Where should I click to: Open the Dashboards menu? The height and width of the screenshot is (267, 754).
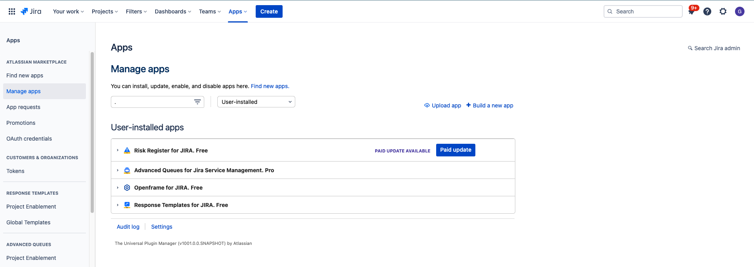[x=173, y=11]
